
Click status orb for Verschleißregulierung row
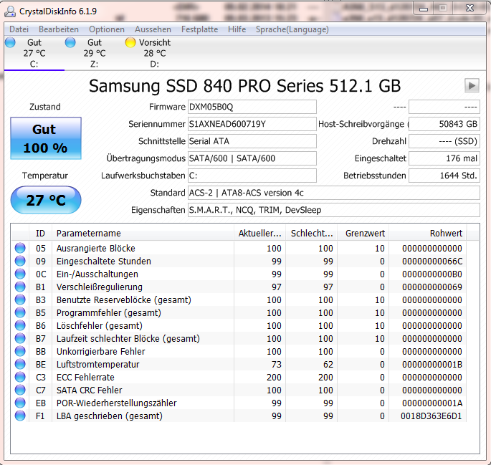click(20, 287)
